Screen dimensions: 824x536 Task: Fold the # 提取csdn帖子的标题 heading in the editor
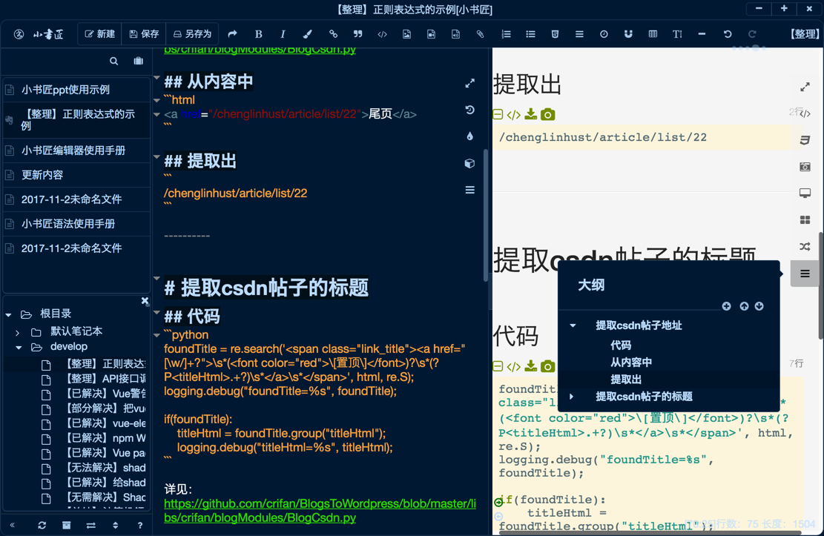pyautogui.click(x=156, y=279)
